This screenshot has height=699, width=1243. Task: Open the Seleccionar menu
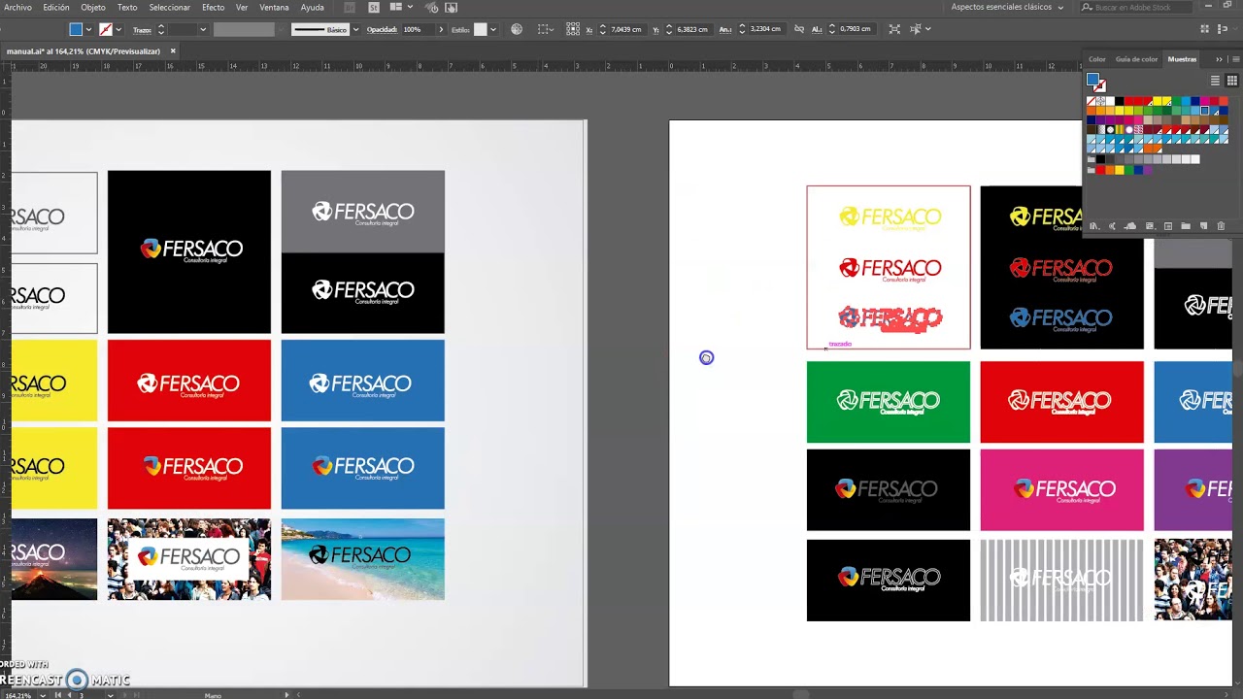click(170, 7)
